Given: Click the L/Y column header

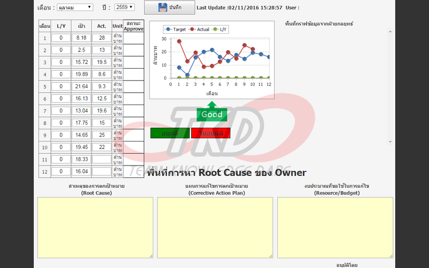Looking at the screenshot, I should [61, 26].
